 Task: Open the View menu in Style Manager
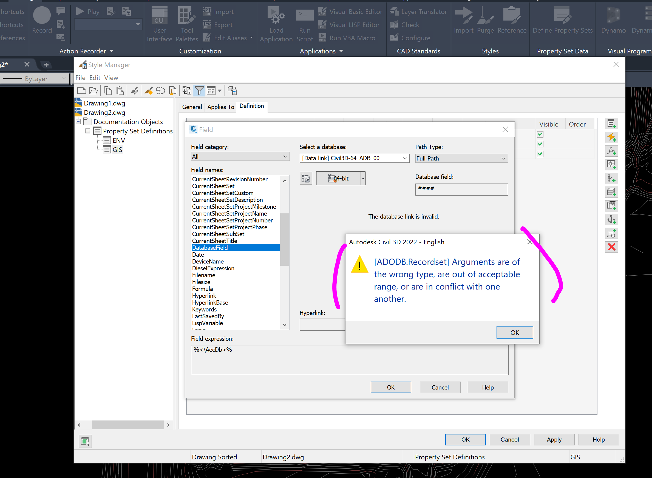coord(111,78)
